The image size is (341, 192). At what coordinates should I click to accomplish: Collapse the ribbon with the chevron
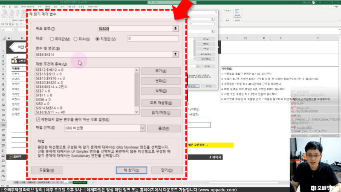[339, 20]
